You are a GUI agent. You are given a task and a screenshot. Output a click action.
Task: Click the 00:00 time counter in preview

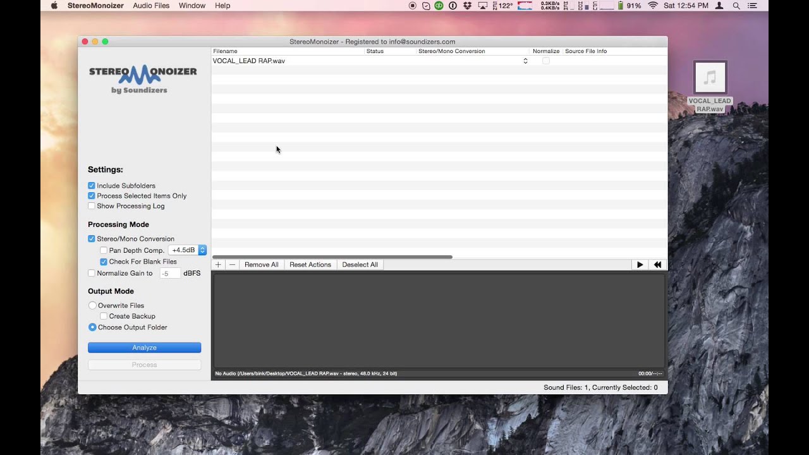(650, 373)
